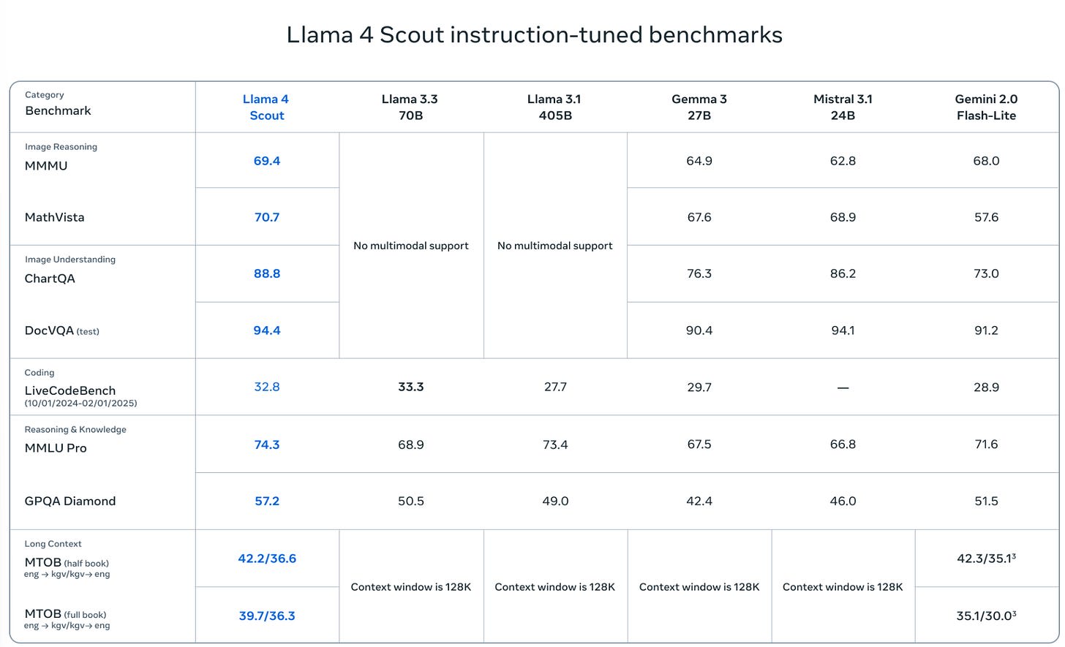Click the Llama 3.3 'No multimodal support' cell
The height and width of the screenshot is (647, 1065).
coord(410,246)
